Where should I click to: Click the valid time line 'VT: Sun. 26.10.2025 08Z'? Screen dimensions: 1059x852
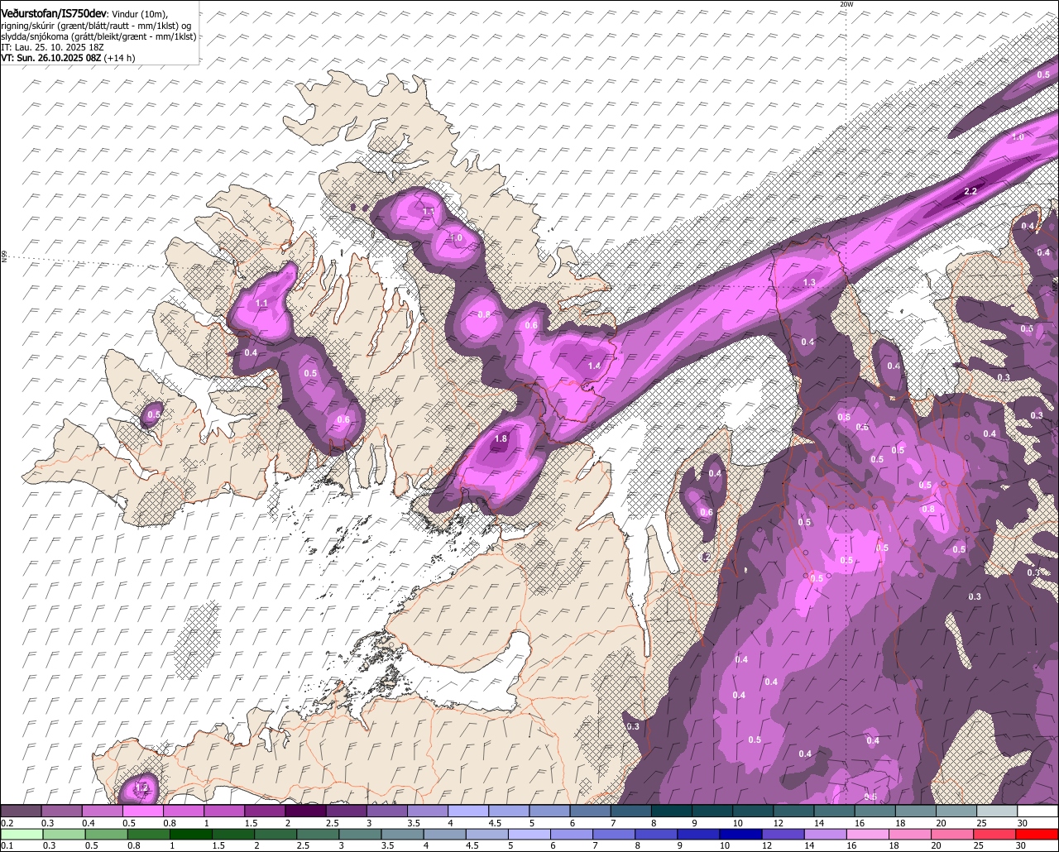pyautogui.click(x=53, y=58)
